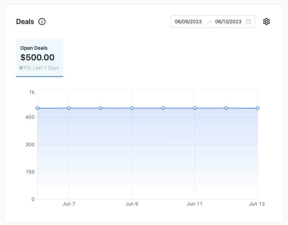Select the Jun 8 data point on the line

tap(100, 108)
